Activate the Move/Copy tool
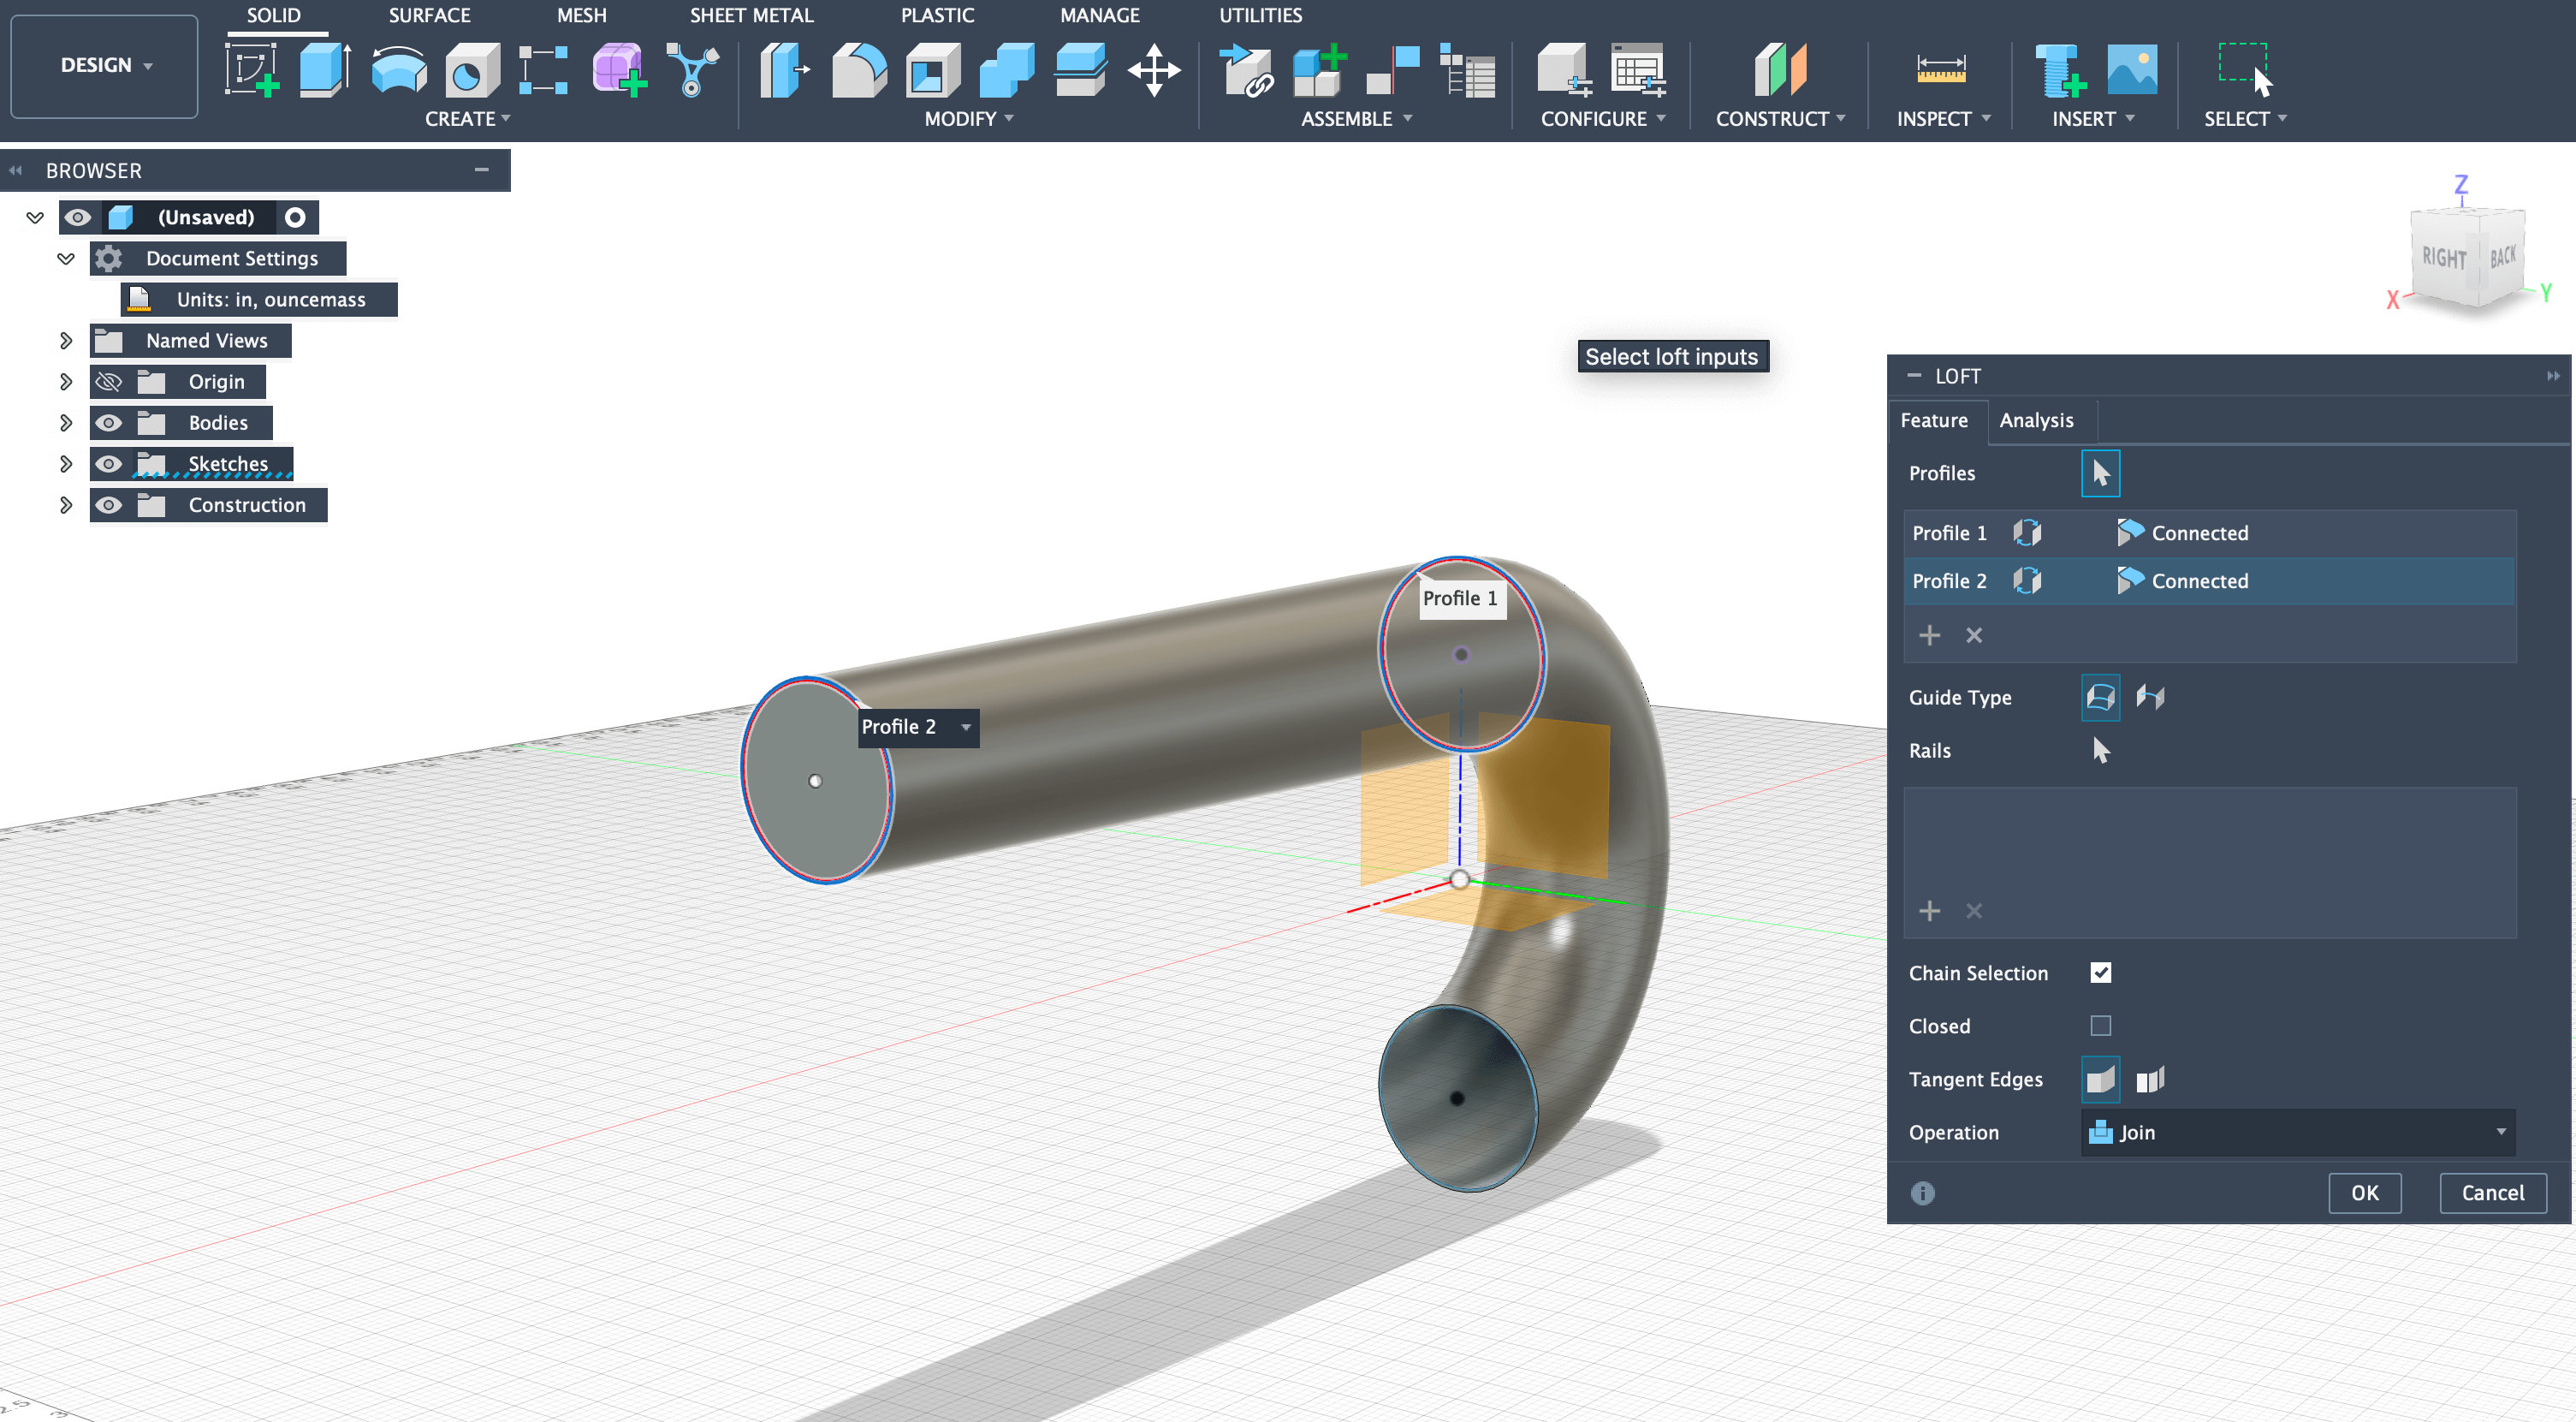Screen dimensions: 2576x1422 point(1156,70)
